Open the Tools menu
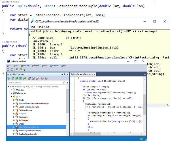 [44, 66]
